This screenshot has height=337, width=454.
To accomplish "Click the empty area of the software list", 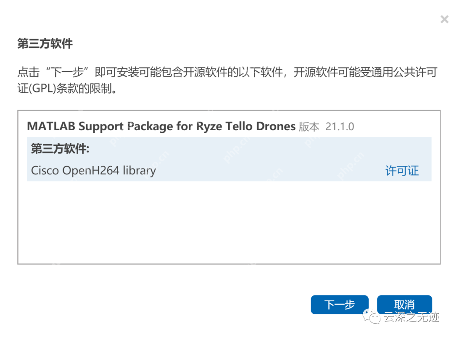I will [229, 223].
